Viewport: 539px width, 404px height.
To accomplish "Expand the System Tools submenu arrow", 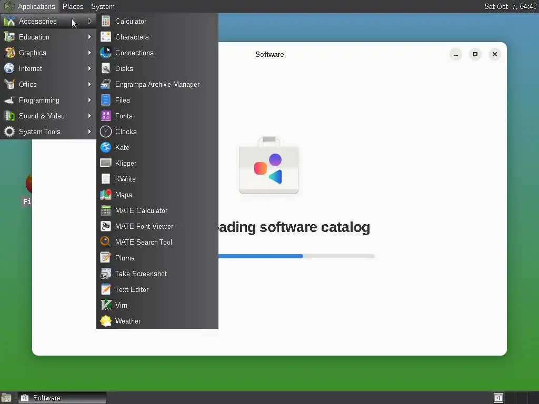I will (89, 132).
